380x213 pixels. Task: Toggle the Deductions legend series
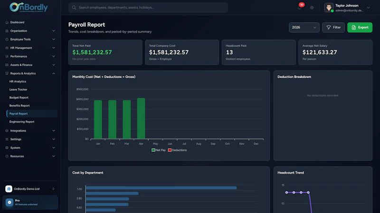pos(177,150)
